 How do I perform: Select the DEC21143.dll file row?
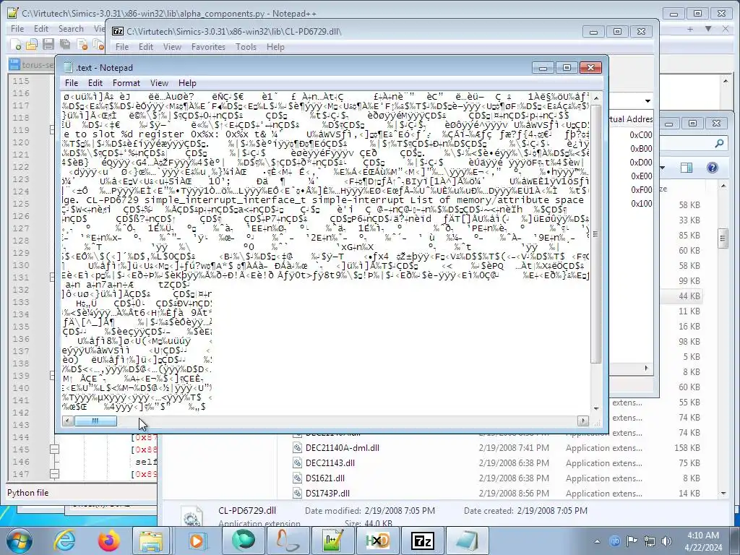point(496,463)
